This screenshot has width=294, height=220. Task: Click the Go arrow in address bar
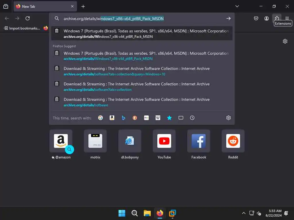coord(228,18)
